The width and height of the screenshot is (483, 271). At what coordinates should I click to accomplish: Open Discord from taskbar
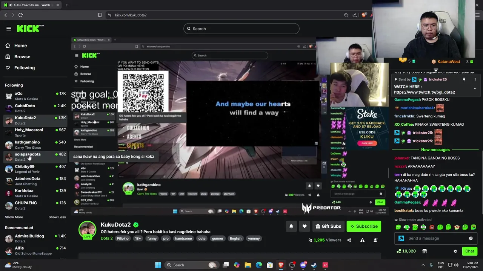pyautogui.click(x=303, y=265)
